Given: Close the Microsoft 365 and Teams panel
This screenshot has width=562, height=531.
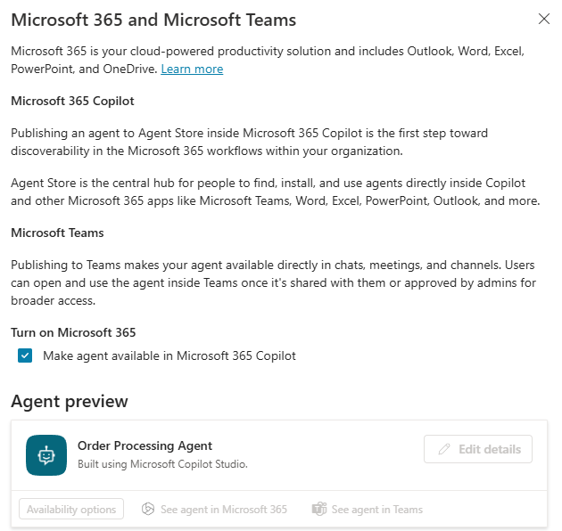Looking at the screenshot, I should click(x=544, y=19).
